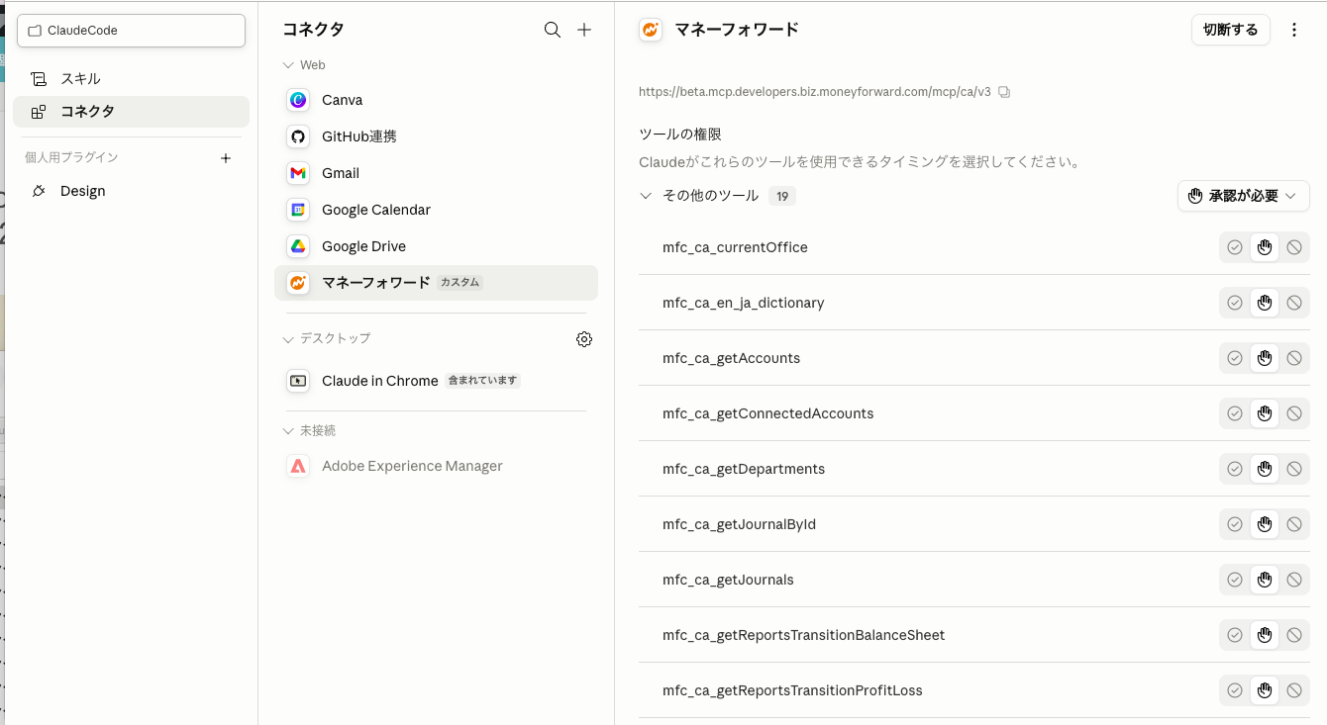Image resolution: width=1327 pixels, height=725 pixels.
Task: Click the マネーフォワード logo in header
Action: coord(651,30)
